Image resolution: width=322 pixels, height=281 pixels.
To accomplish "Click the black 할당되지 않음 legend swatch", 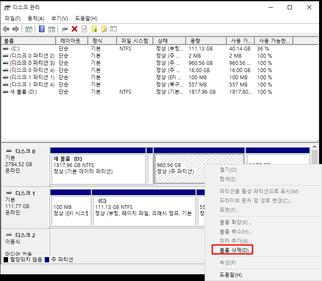I will point(6,260).
